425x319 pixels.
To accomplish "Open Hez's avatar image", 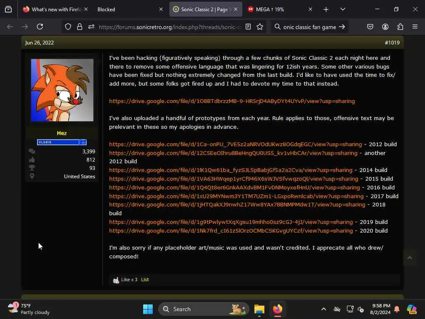I will click(x=62, y=90).
